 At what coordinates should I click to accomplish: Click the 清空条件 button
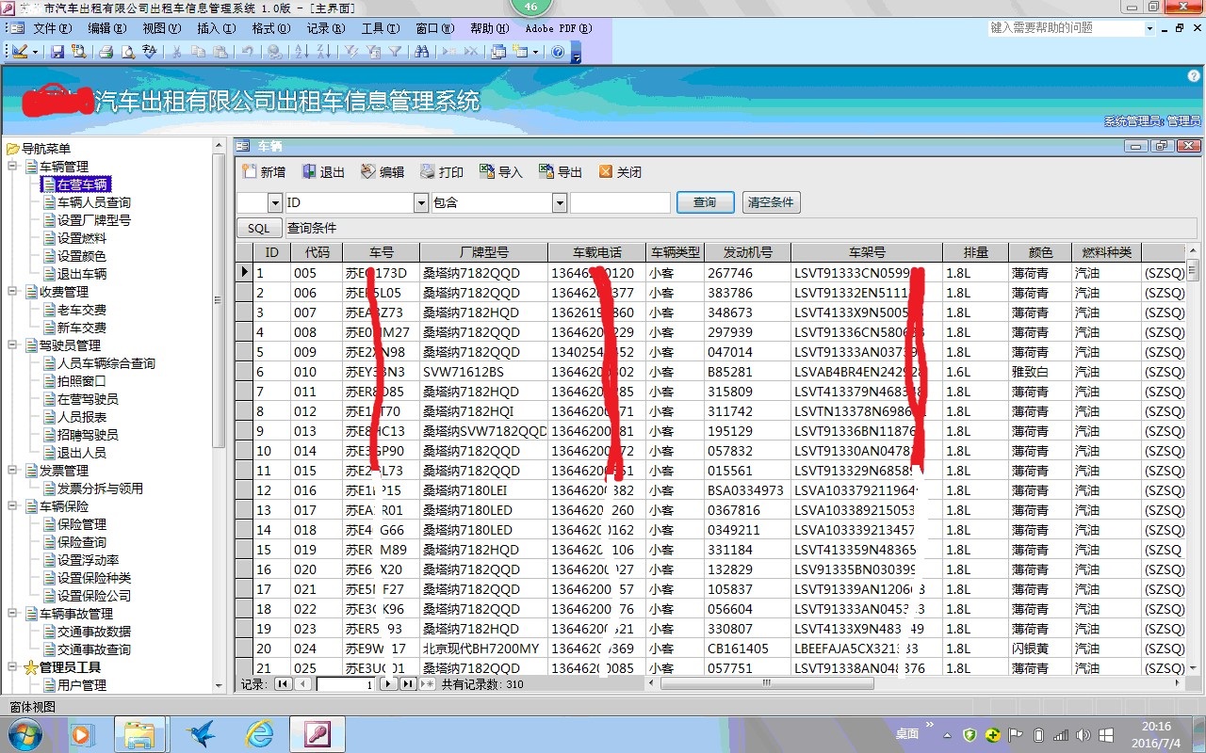tap(771, 202)
